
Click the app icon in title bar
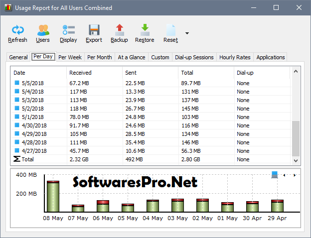coord(8,8)
